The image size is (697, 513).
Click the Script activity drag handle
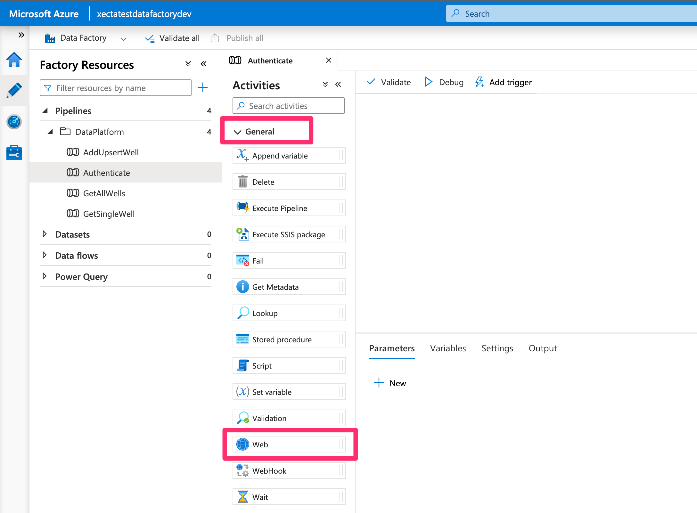339,365
